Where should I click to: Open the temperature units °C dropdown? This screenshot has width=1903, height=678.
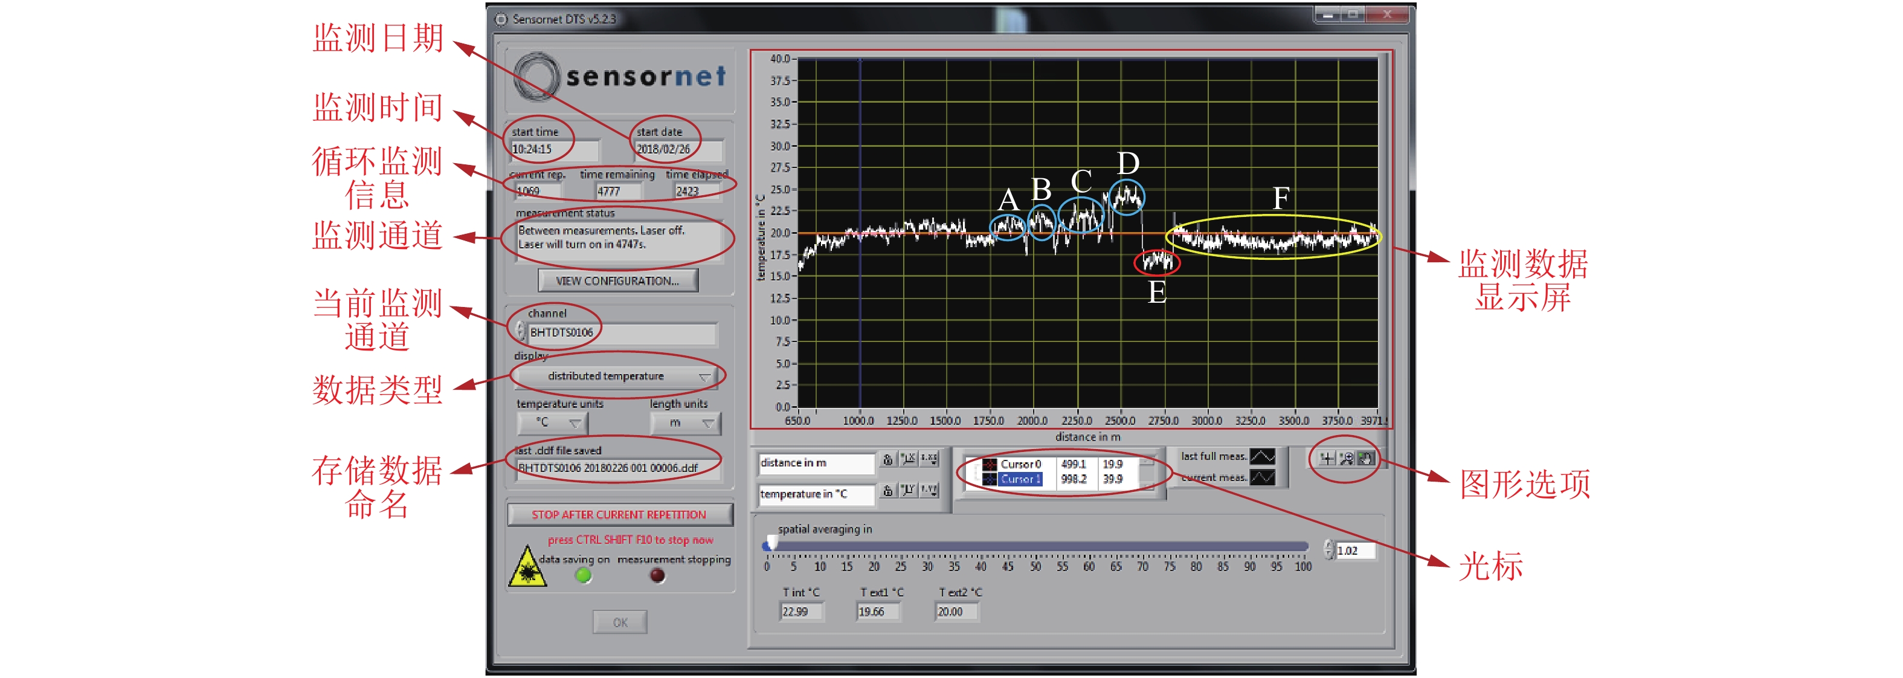coord(553,423)
